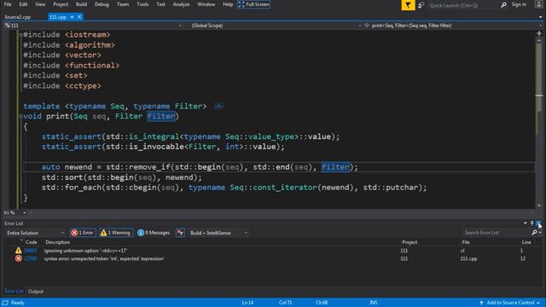Toggle the 1 Warning filter
The width and height of the screenshot is (546, 307).
tap(116, 233)
